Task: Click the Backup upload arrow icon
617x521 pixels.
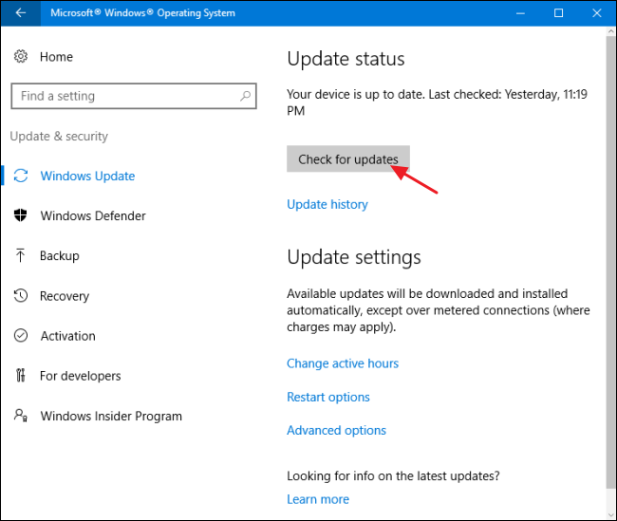Action: click(21, 255)
